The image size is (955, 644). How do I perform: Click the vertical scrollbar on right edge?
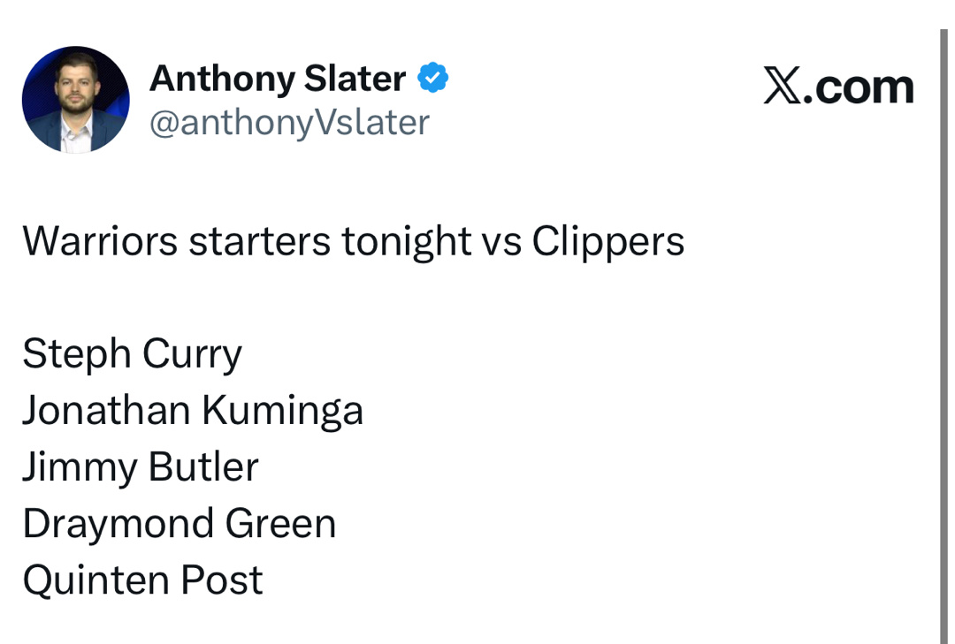943,336
